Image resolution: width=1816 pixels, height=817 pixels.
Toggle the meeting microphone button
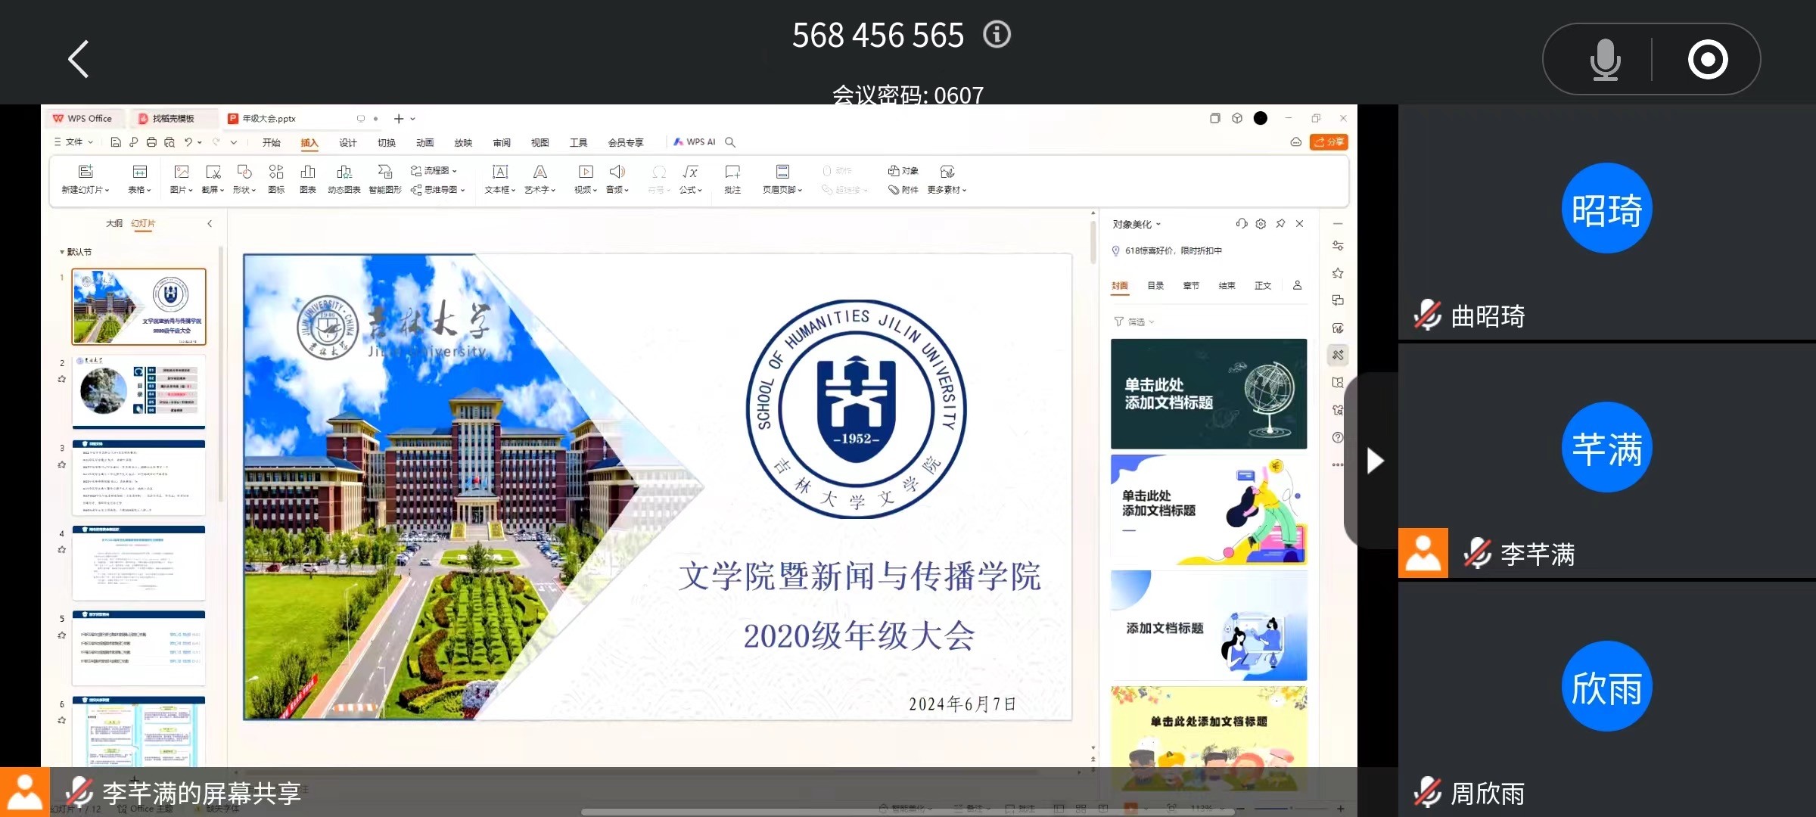click(1604, 60)
